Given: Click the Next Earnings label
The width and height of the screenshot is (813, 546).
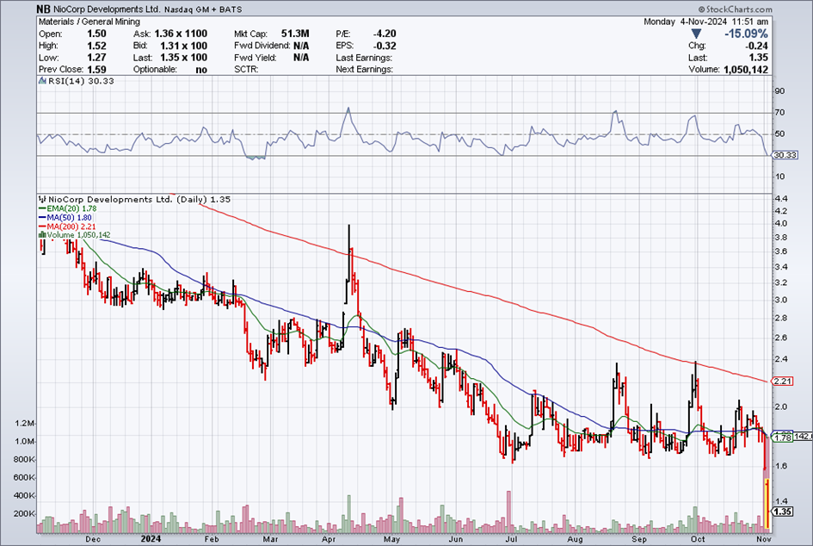Looking at the screenshot, I should click(364, 70).
